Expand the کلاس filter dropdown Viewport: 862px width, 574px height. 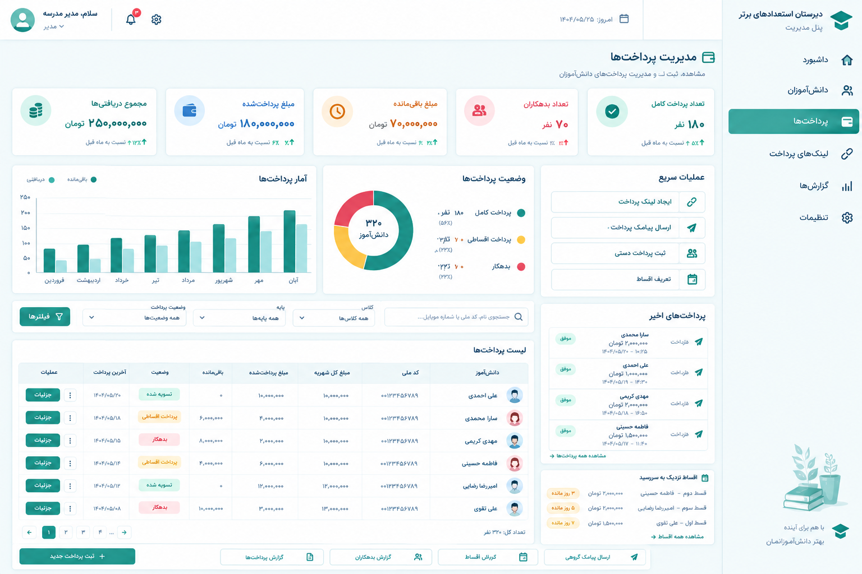(x=334, y=318)
